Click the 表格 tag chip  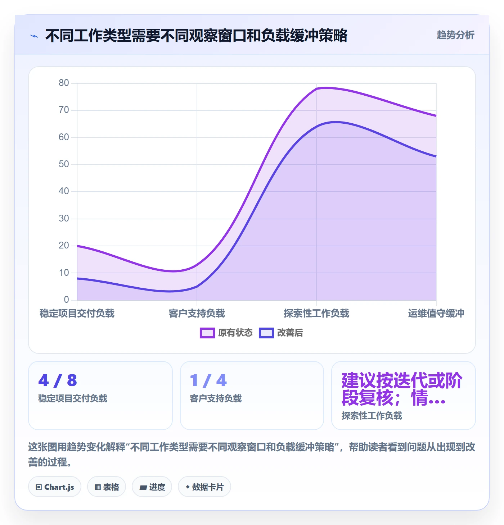tap(107, 487)
